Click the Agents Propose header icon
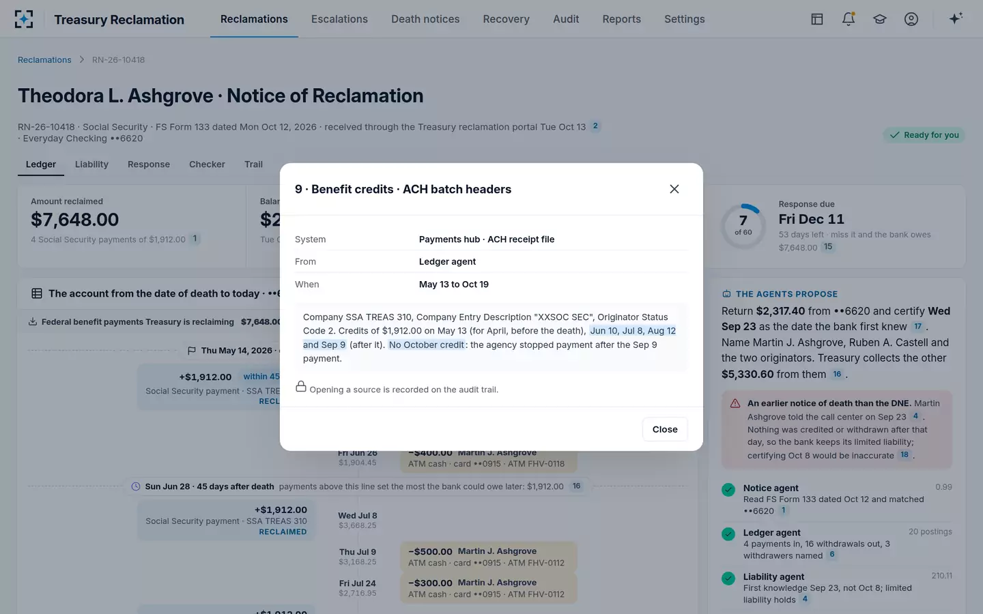The image size is (983, 614). [726, 294]
